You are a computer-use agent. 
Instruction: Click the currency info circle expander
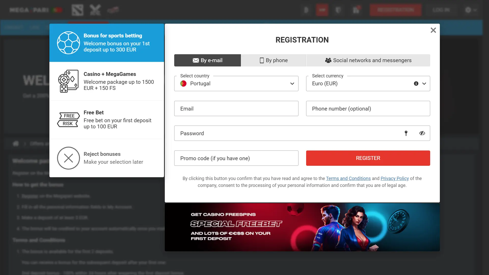click(416, 83)
